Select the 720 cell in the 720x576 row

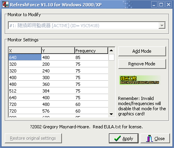[25, 111]
